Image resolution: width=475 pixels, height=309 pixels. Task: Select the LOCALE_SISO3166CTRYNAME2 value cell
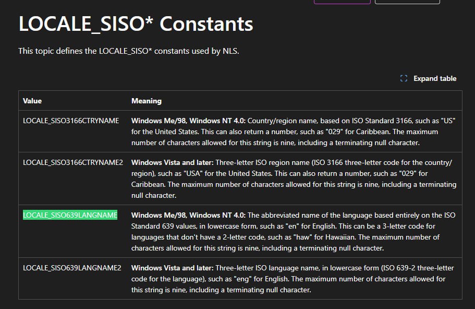pyautogui.click(x=73, y=162)
